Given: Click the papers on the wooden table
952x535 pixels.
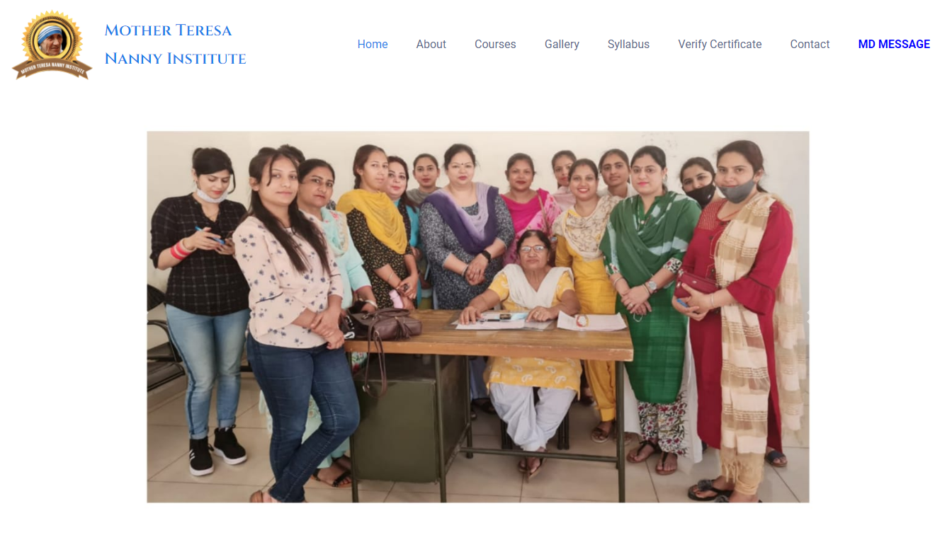Looking at the screenshot, I should [x=538, y=321].
